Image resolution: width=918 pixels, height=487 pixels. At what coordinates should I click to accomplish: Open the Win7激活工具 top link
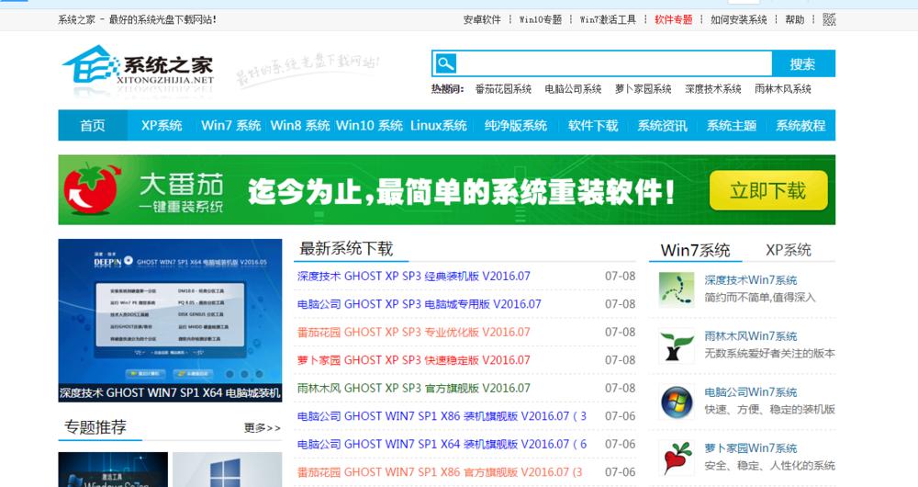(x=608, y=19)
